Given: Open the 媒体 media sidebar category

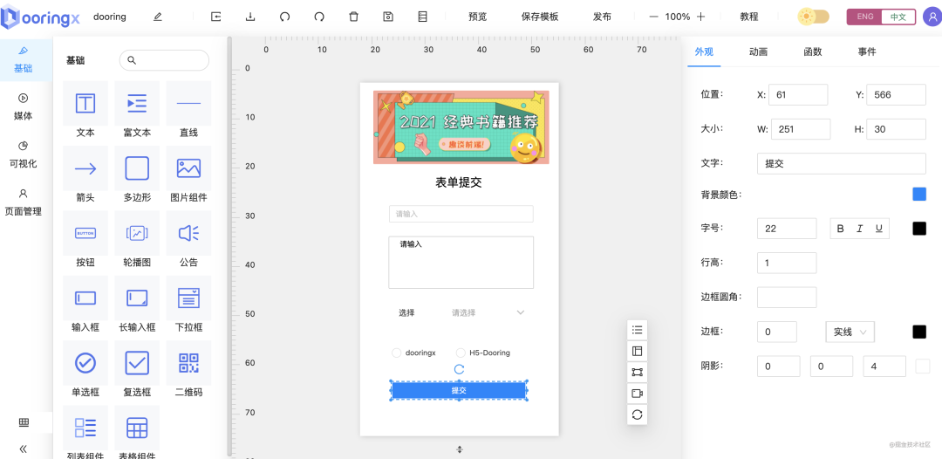Looking at the screenshot, I should (x=24, y=107).
